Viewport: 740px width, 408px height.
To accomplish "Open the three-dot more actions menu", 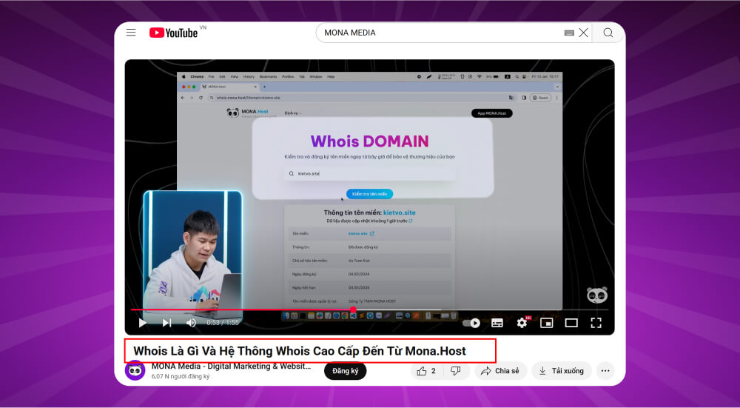I will coord(605,371).
